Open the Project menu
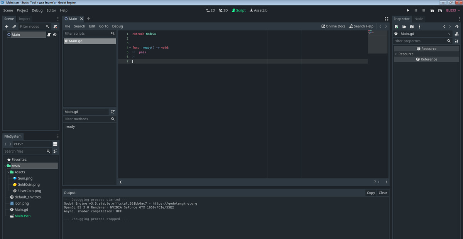463x239 pixels. [22, 10]
